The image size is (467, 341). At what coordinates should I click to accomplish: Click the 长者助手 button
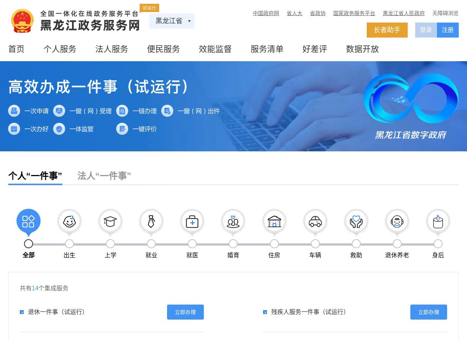pos(387,30)
